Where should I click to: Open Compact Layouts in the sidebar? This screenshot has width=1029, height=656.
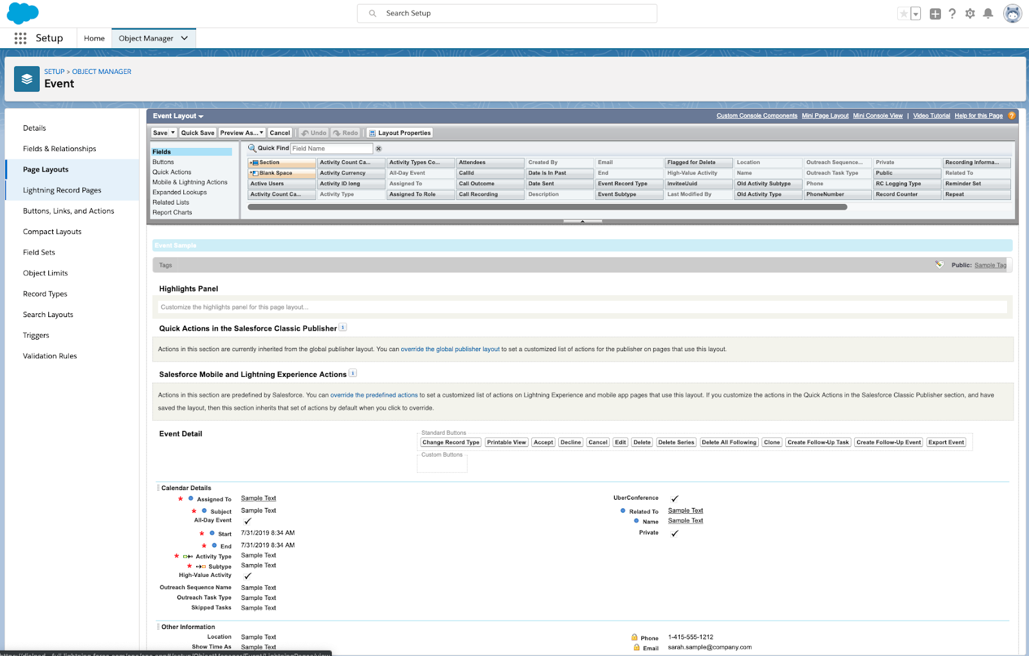(52, 232)
